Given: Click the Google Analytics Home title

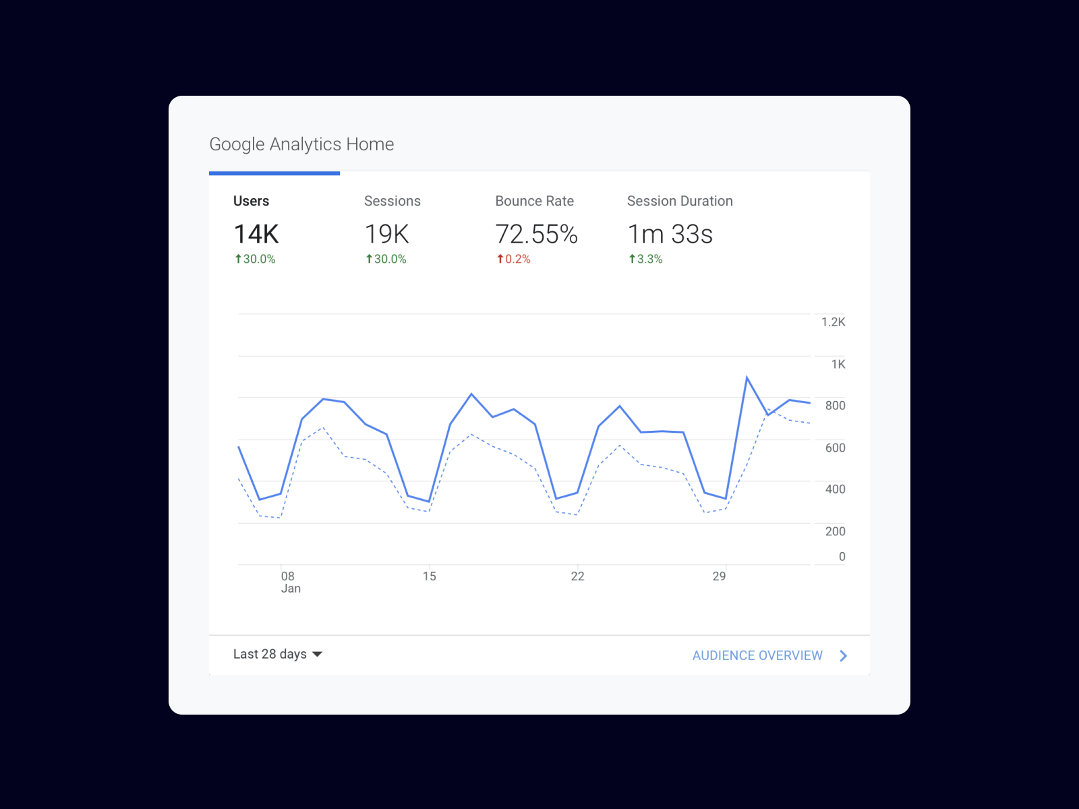Looking at the screenshot, I should 301,144.
